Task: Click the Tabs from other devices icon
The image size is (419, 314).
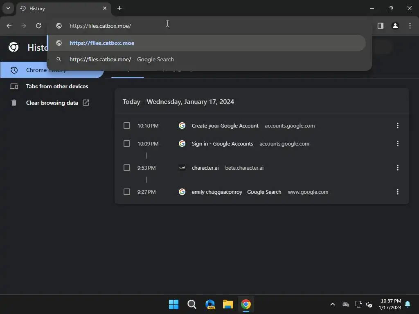Action: (x=14, y=86)
